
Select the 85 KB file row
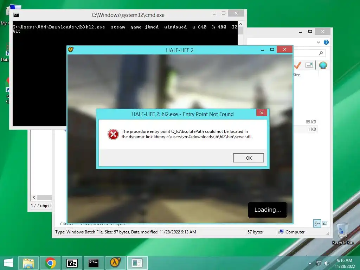click(x=306, y=122)
